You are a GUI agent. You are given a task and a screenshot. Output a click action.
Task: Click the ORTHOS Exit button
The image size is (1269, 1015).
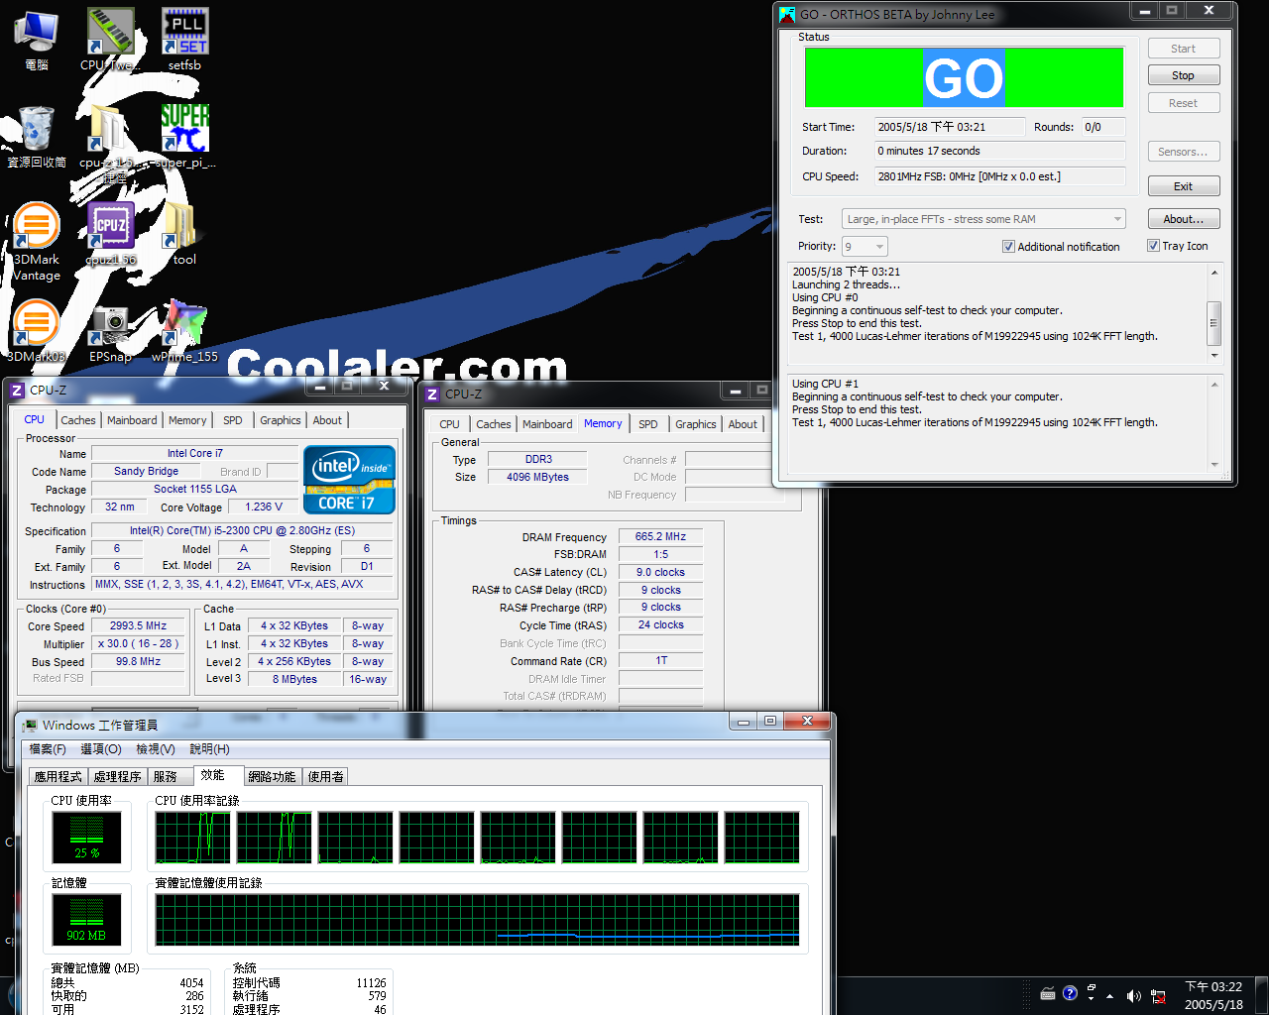(x=1183, y=186)
